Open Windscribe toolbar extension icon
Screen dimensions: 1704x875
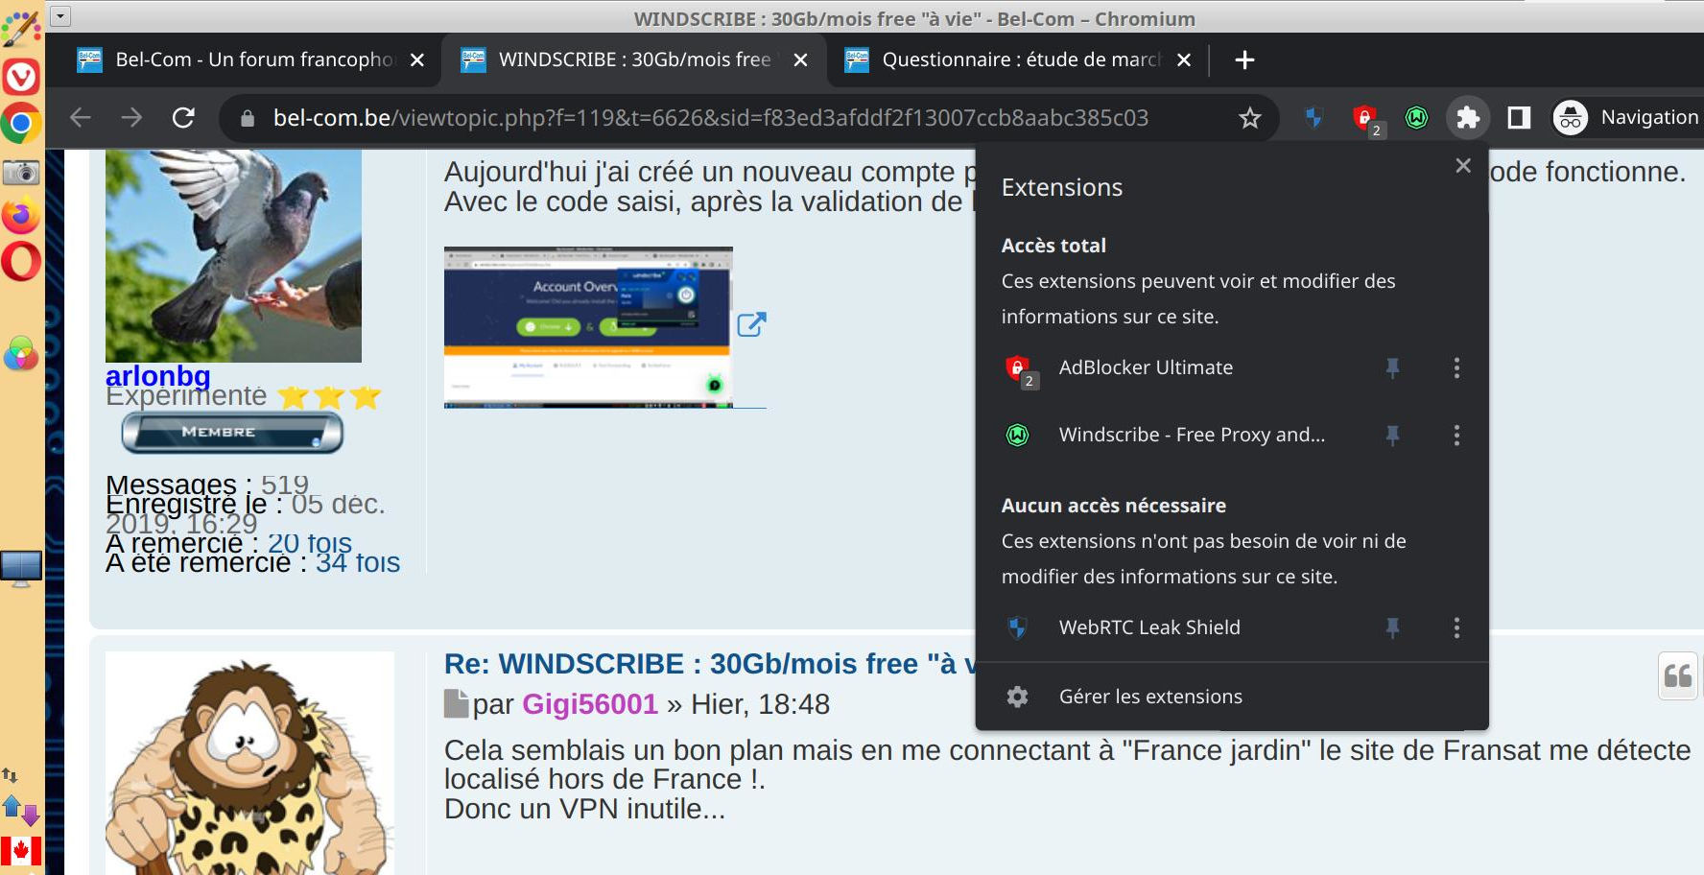[1416, 117]
